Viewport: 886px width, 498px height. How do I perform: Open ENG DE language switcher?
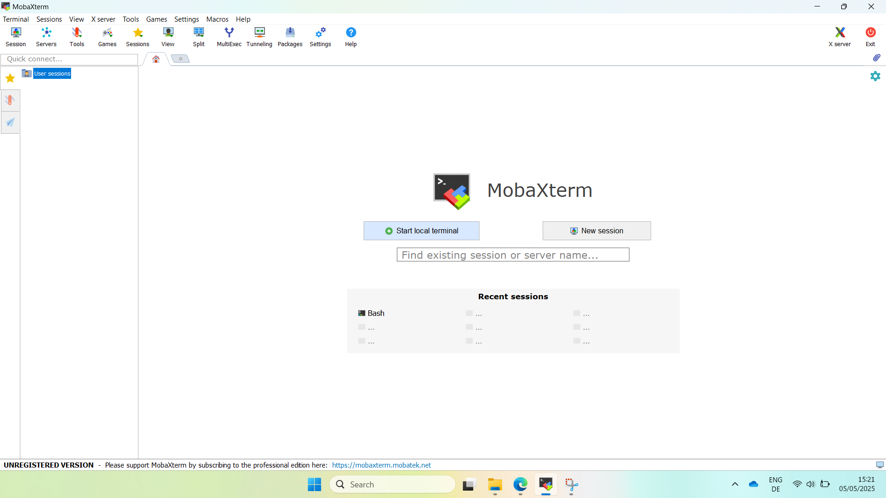(x=776, y=484)
